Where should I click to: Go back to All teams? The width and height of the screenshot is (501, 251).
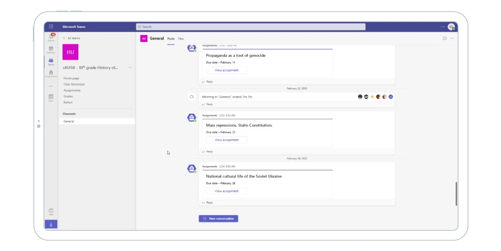71,38
